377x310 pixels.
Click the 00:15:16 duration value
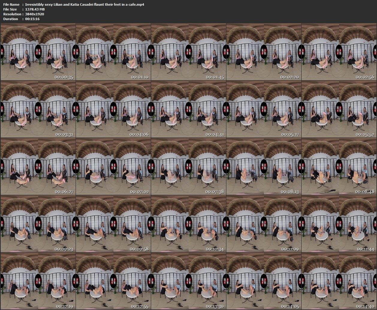(x=32, y=19)
